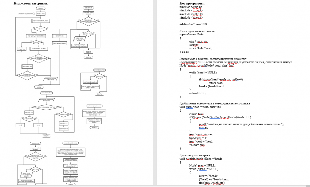Click signature 'void deinicializacia (Node **head)'
Image resolution: width=310 pixels, height=187 pixels.
(x=201, y=159)
